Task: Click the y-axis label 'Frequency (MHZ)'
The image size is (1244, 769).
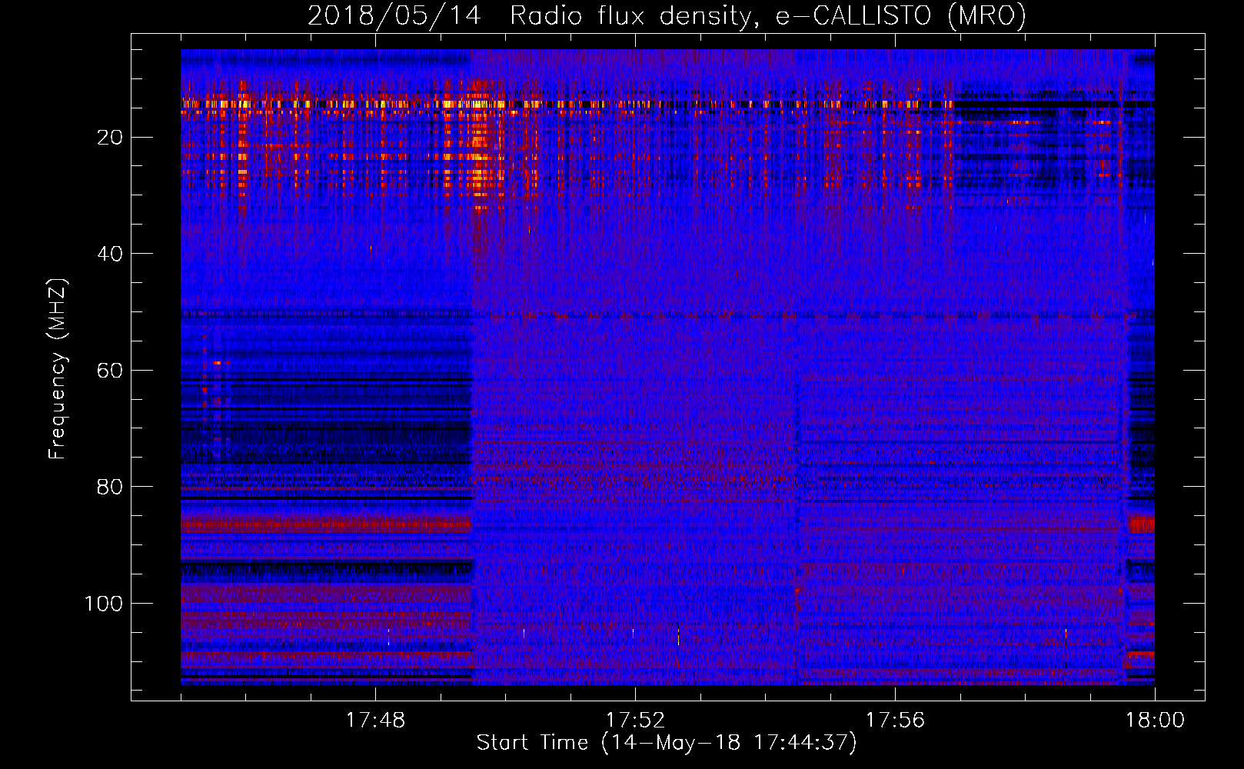Action: [58, 369]
